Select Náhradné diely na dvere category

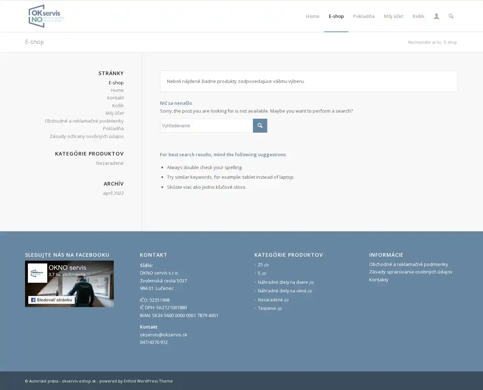point(283,282)
